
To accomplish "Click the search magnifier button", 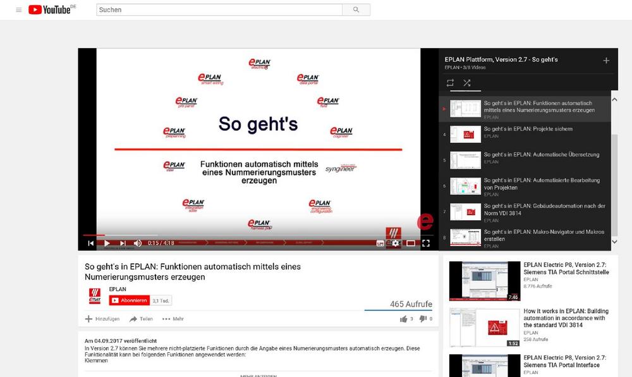I will [x=356, y=9].
